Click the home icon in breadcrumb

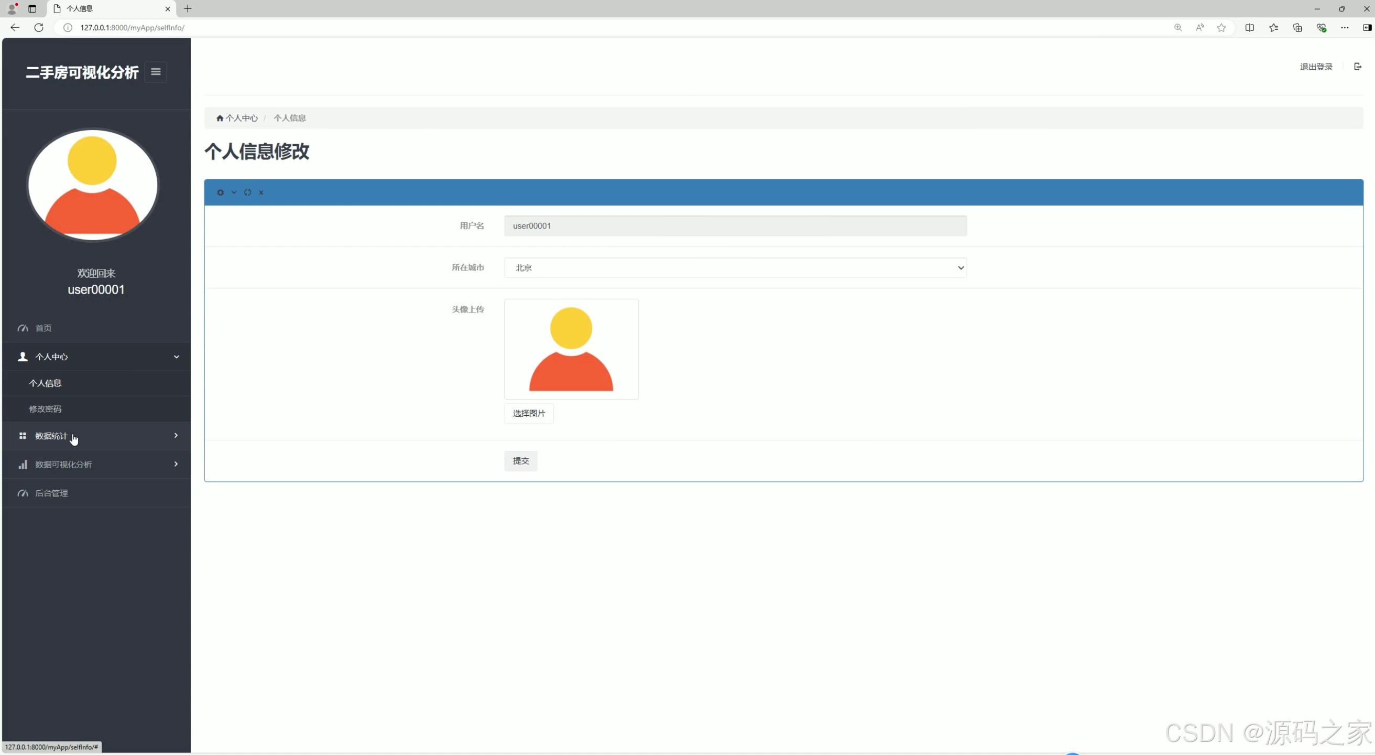pos(220,118)
